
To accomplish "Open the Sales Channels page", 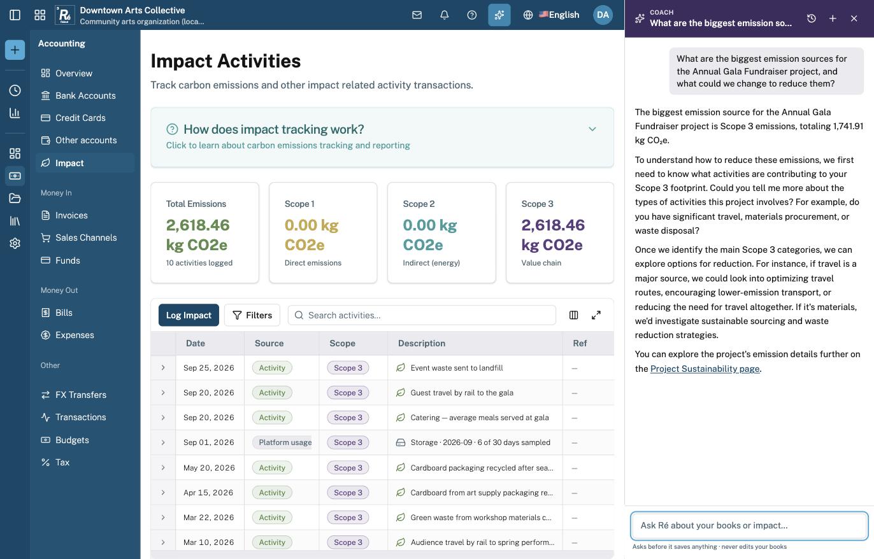I will coord(85,237).
